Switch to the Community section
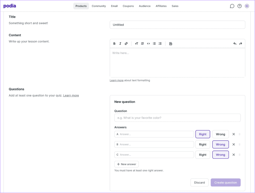255x193 pixels. (x=99, y=6)
